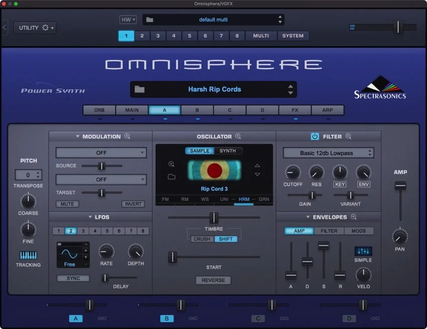Click the Pan knob
427x329 pixels.
tap(400, 237)
